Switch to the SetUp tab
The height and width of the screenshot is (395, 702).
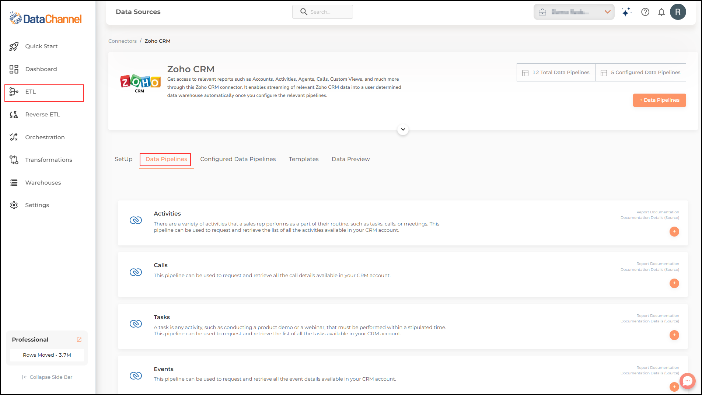tap(123, 159)
